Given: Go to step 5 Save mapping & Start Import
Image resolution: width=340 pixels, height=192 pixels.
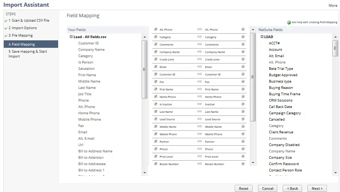Looking at the screenshot, I should (28, 54).
